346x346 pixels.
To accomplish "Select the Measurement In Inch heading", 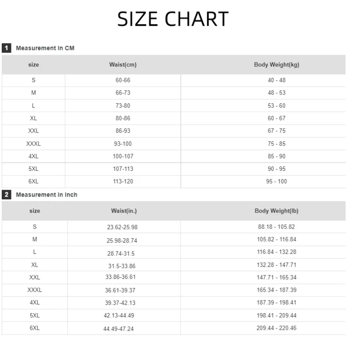I will (46, 194).
